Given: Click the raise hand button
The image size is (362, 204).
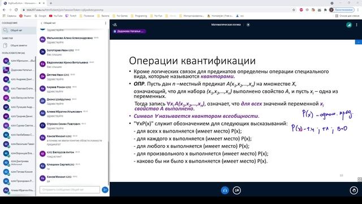Looking at the screenshot, I should pyautogui.click(x=354, y=190).
